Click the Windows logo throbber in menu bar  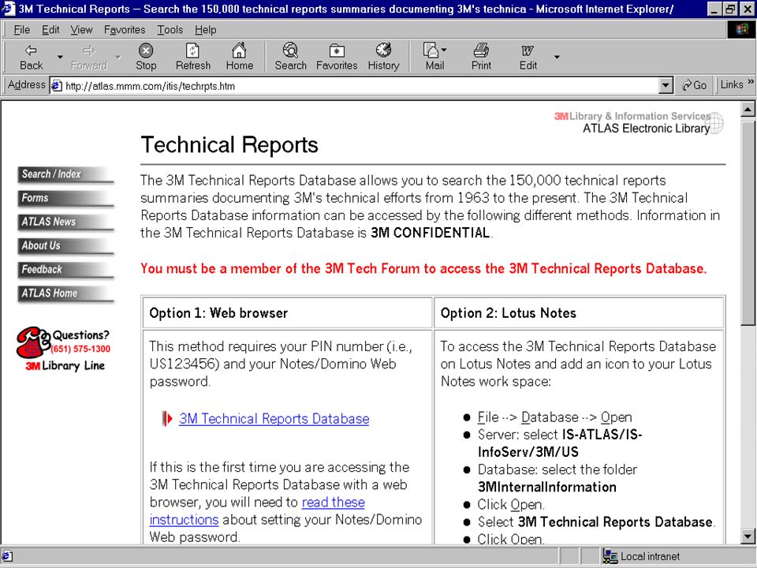741,29
